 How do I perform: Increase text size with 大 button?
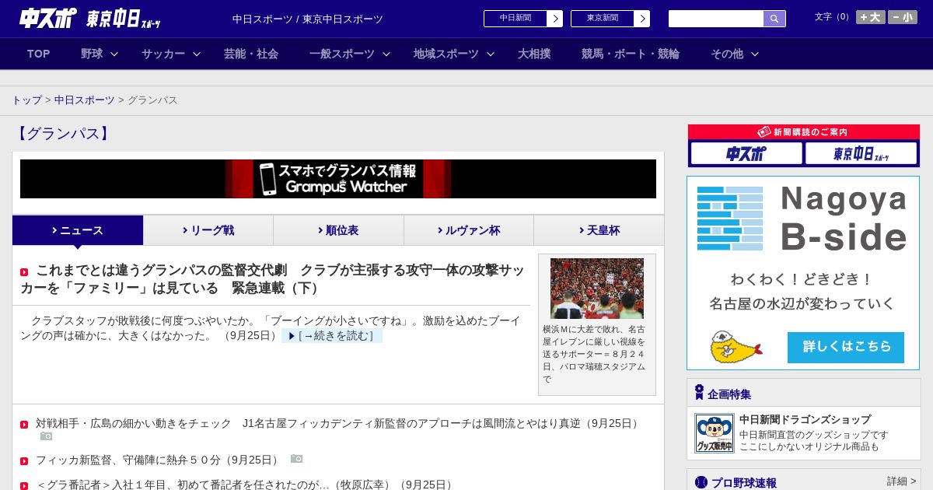click(x=871, y=17)
